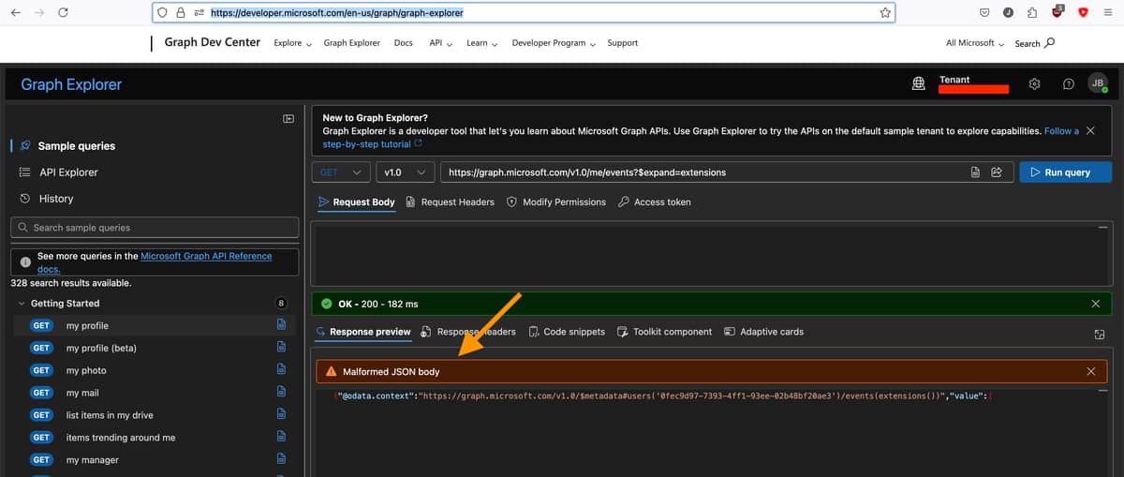
Task: Open the Toolkit component tab
Action: pos(664,332)
